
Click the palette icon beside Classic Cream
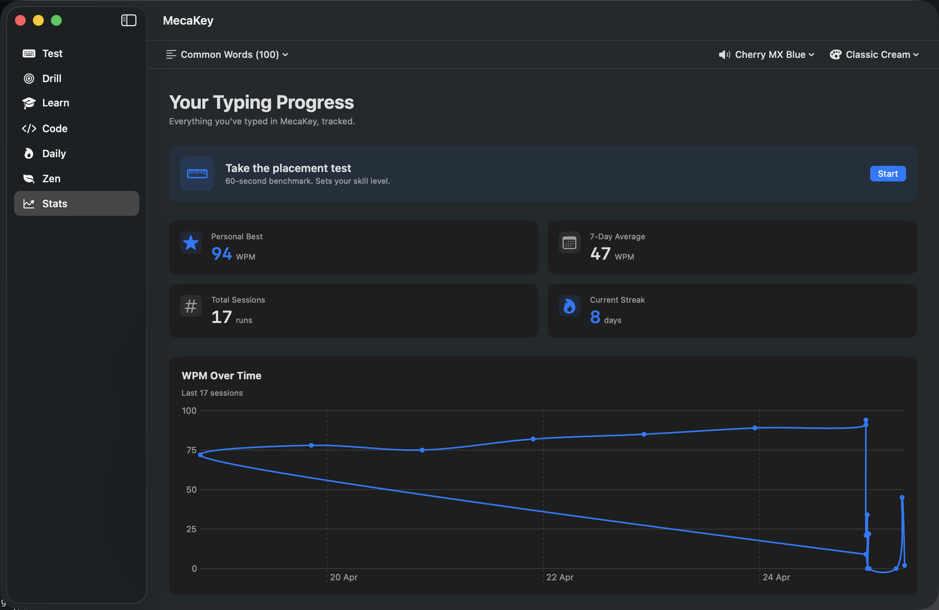(x=835, y=54)
